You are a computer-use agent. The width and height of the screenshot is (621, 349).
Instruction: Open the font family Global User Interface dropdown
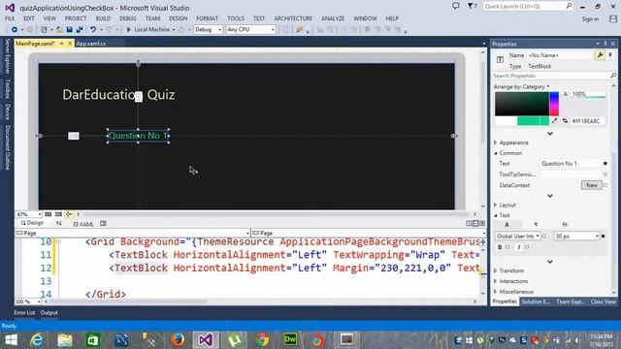pos(517,237)
